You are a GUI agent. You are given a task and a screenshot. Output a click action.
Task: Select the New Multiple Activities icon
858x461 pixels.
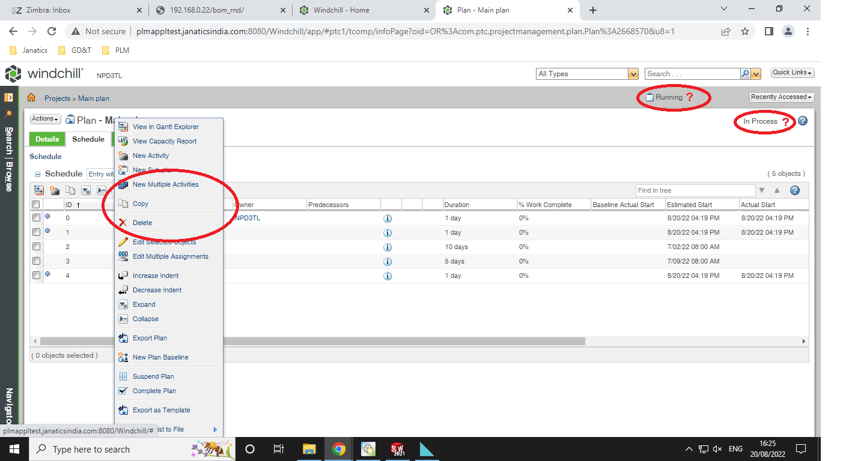[x=123, y=184]
